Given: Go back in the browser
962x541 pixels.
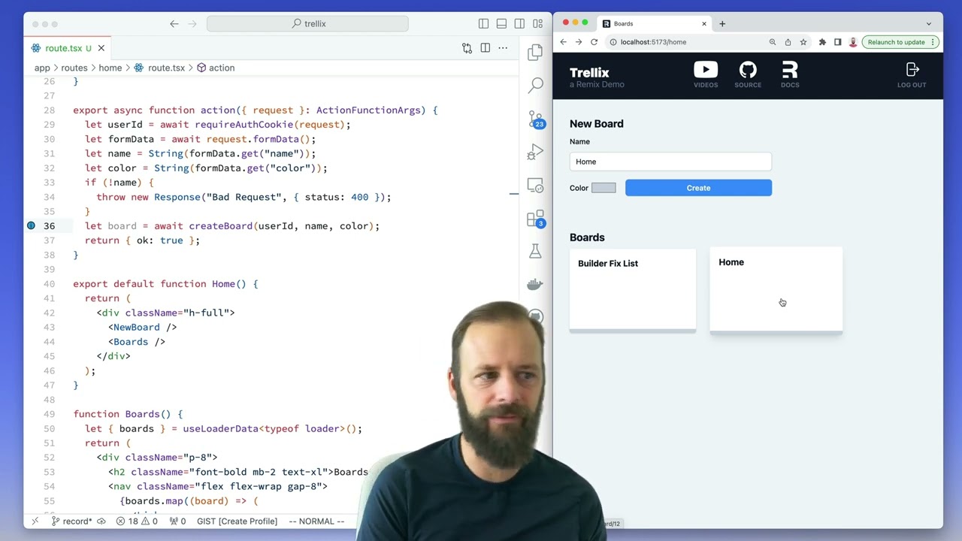Looking at the screenshot, I should coord(564,42).
